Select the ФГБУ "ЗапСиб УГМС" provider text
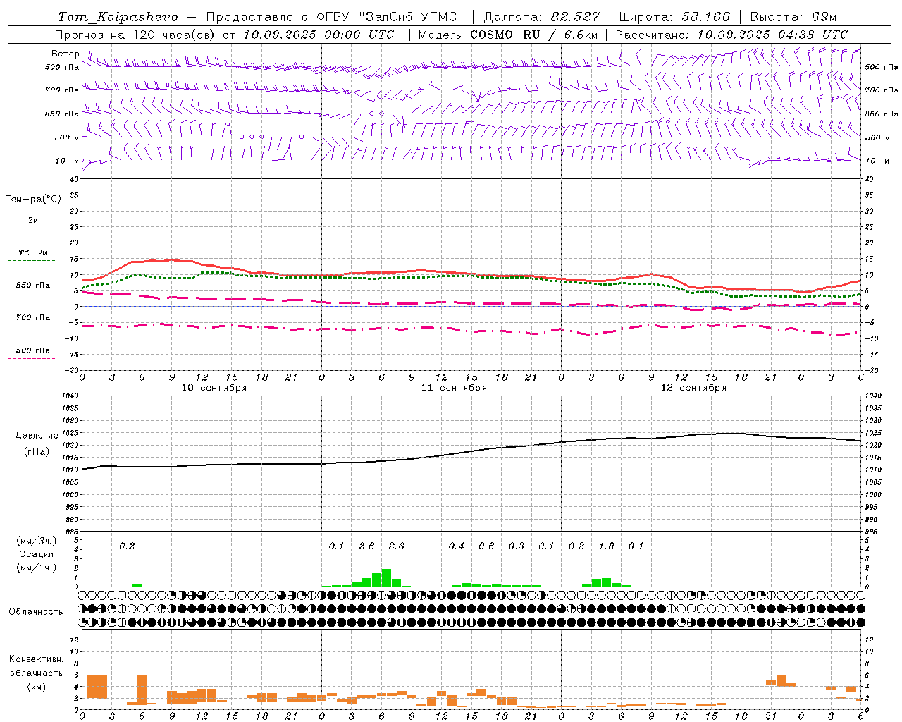The height and width of the screenshot is (722, 902). click(x=389, y=17)
